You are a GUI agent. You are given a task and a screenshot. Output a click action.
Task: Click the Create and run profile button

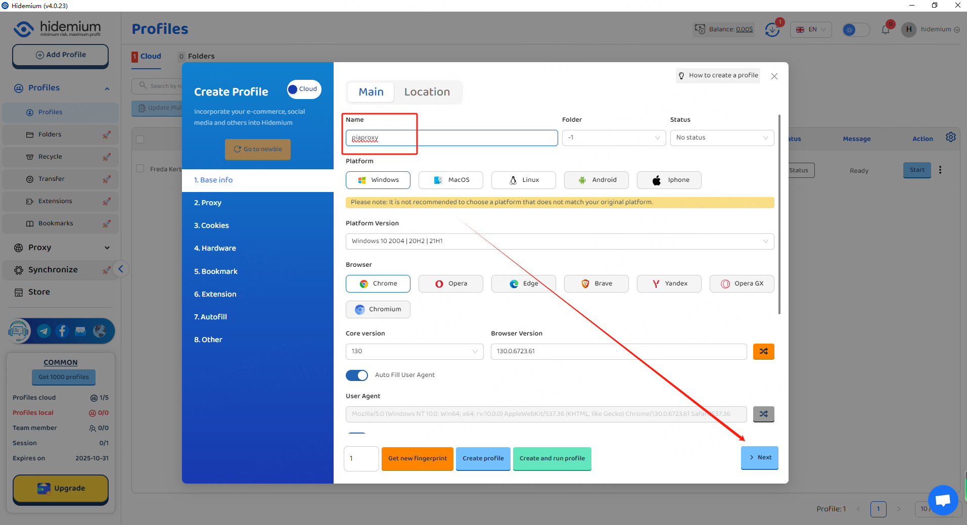[552, 458]
